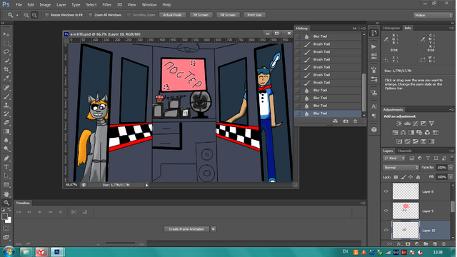Select the Quick Selection tool
This screenshot has height=257, width=457.
[x=6, y=61]
